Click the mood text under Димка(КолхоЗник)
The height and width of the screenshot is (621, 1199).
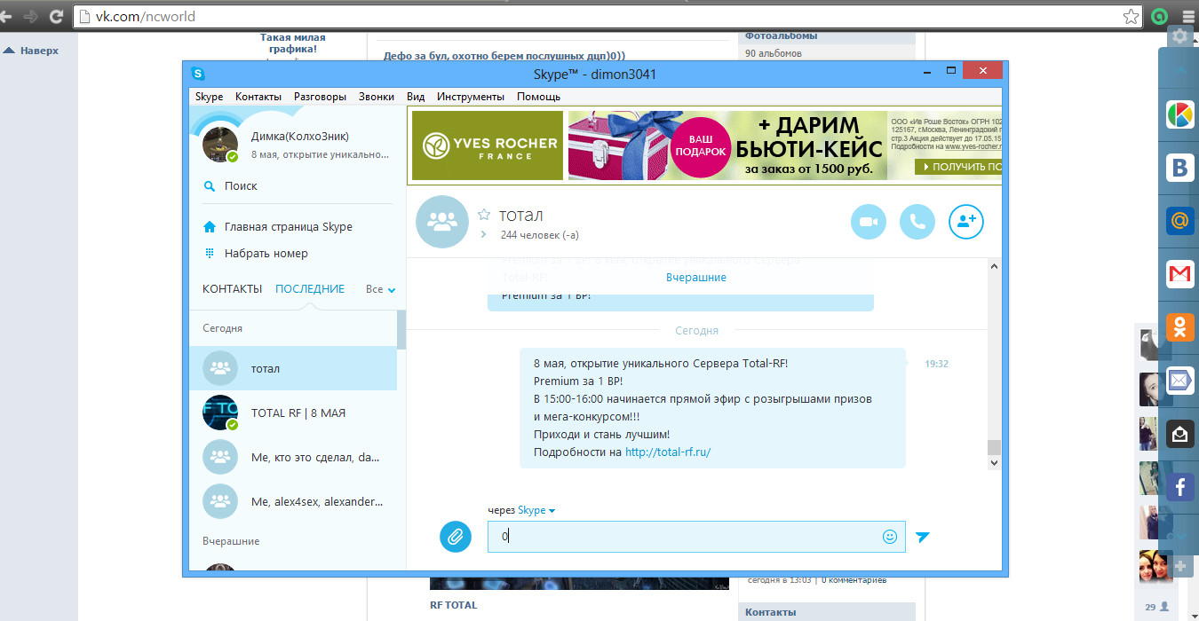pos(320,154)
